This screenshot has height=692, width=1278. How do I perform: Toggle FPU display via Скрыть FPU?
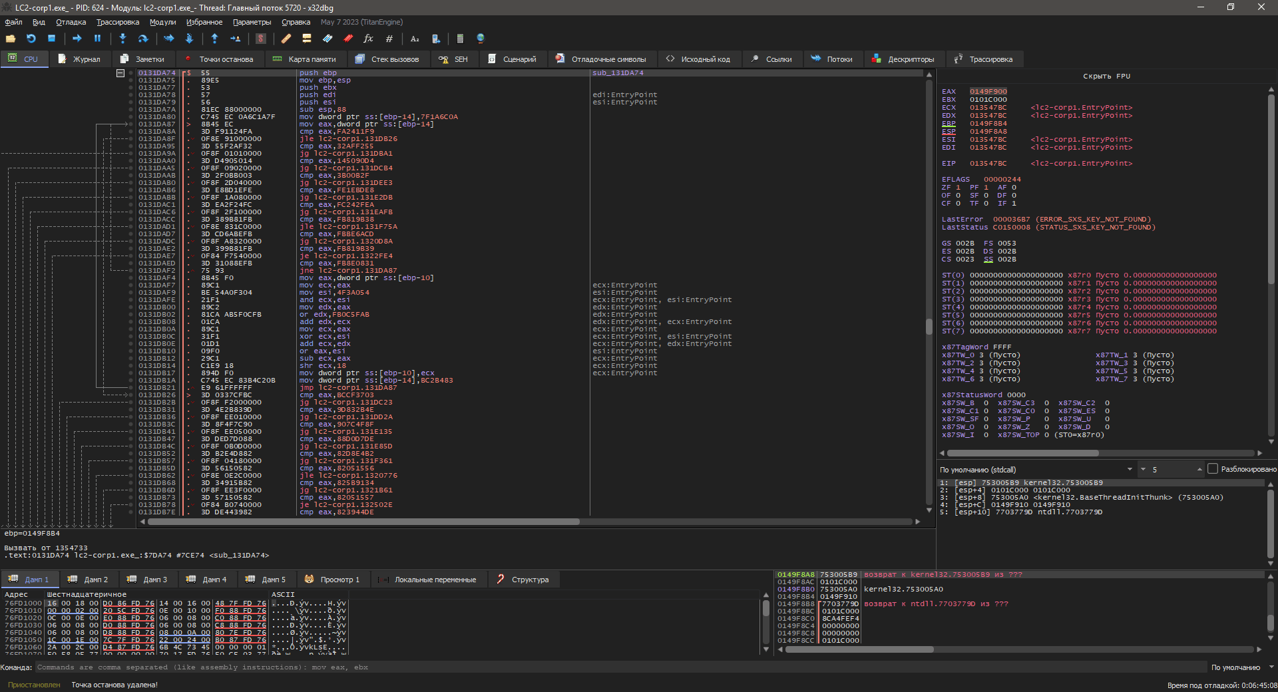coord(1106,77)
